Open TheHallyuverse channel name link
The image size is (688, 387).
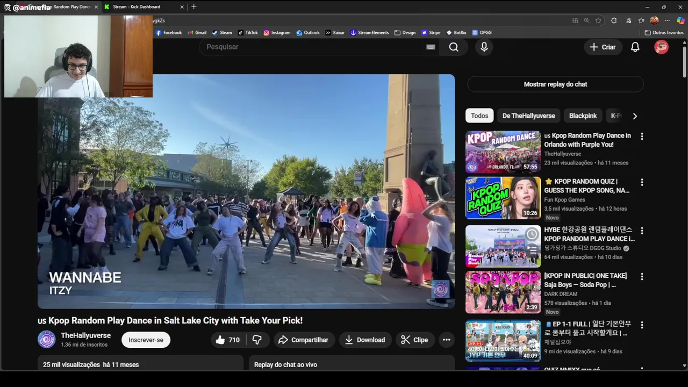pyautogui.click(x=86, y=335)
